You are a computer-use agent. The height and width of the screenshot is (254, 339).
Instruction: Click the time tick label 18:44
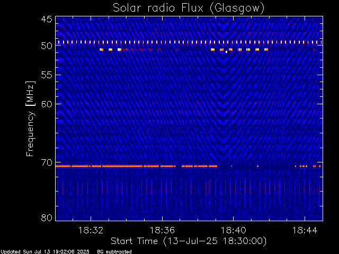(305, 230)
